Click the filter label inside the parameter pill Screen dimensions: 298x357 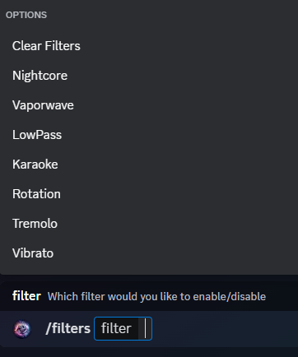tap(116, 328)
